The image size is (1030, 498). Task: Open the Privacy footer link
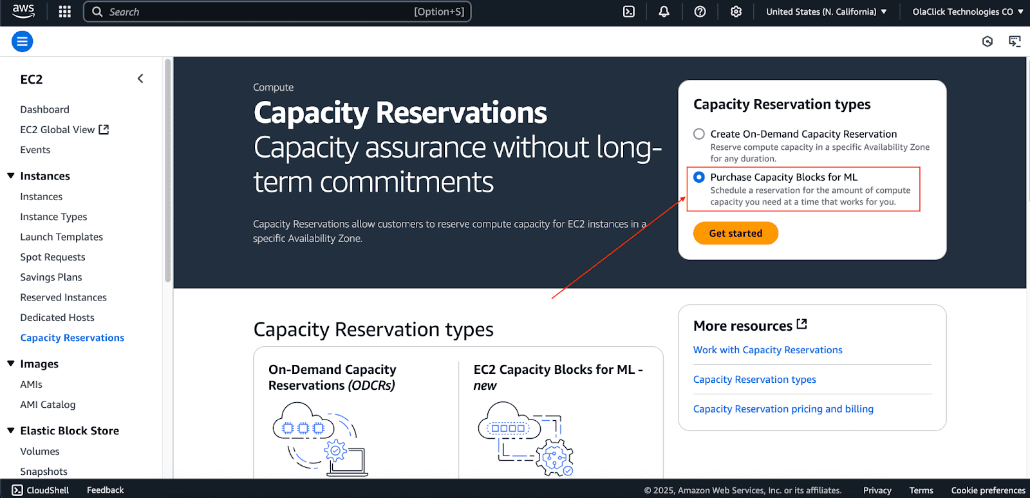(x=877, y=490)
